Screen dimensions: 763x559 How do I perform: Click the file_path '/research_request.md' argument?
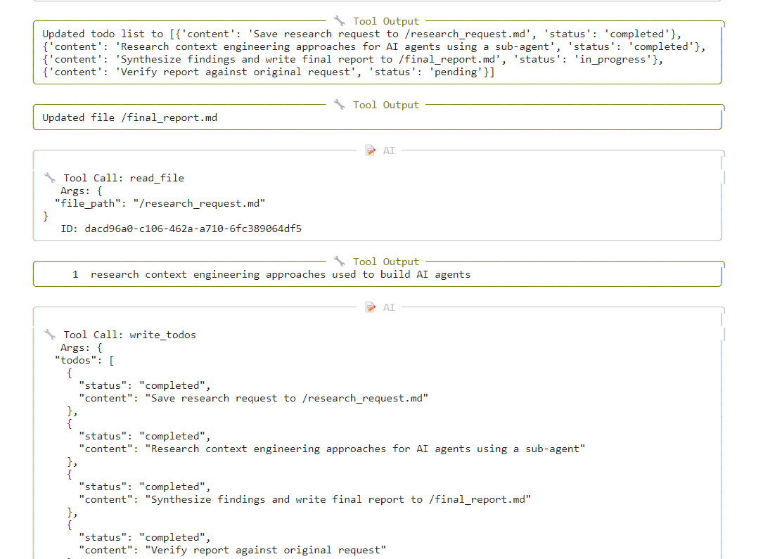click(x=160, y=203)
